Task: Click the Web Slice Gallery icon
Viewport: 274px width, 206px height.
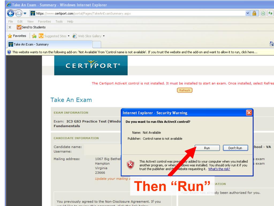Action: click(75, 36)
